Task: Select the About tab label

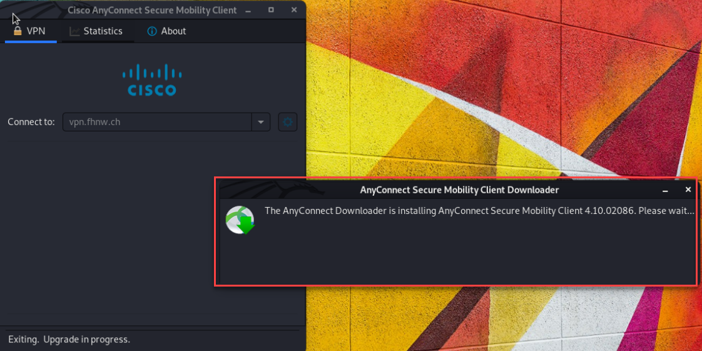Action: pyautogui.click(x=173, y=31)
